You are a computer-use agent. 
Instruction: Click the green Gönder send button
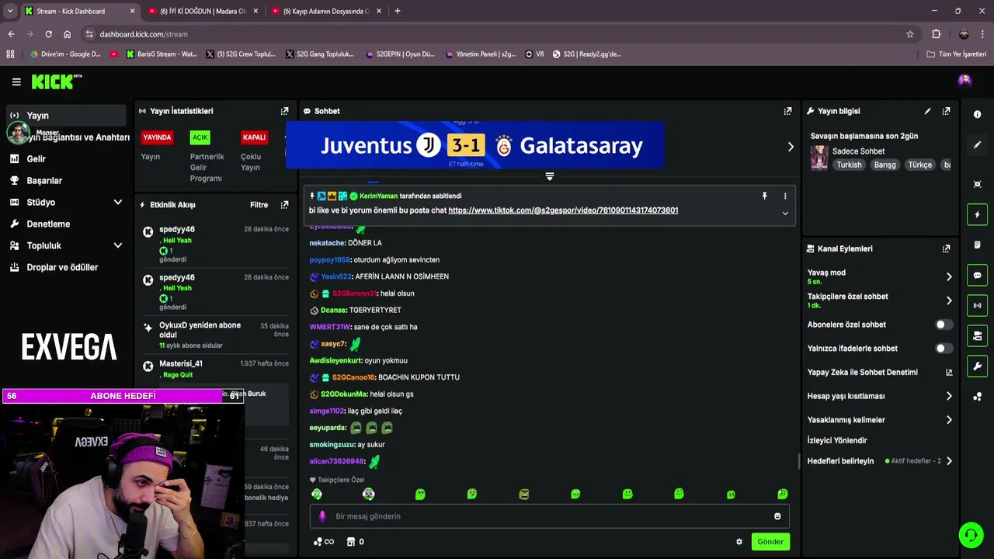[x=770, y=542]
